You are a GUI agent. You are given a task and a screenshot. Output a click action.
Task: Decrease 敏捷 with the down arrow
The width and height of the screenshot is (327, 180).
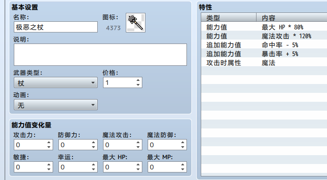click(49, 169)
